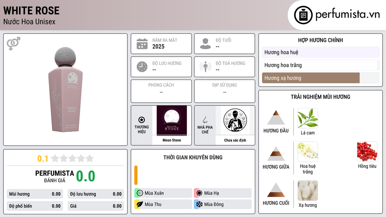Click the clock icon for Độ lưu hương
Viewport: 386px width, 217px height.
(142, 67)
